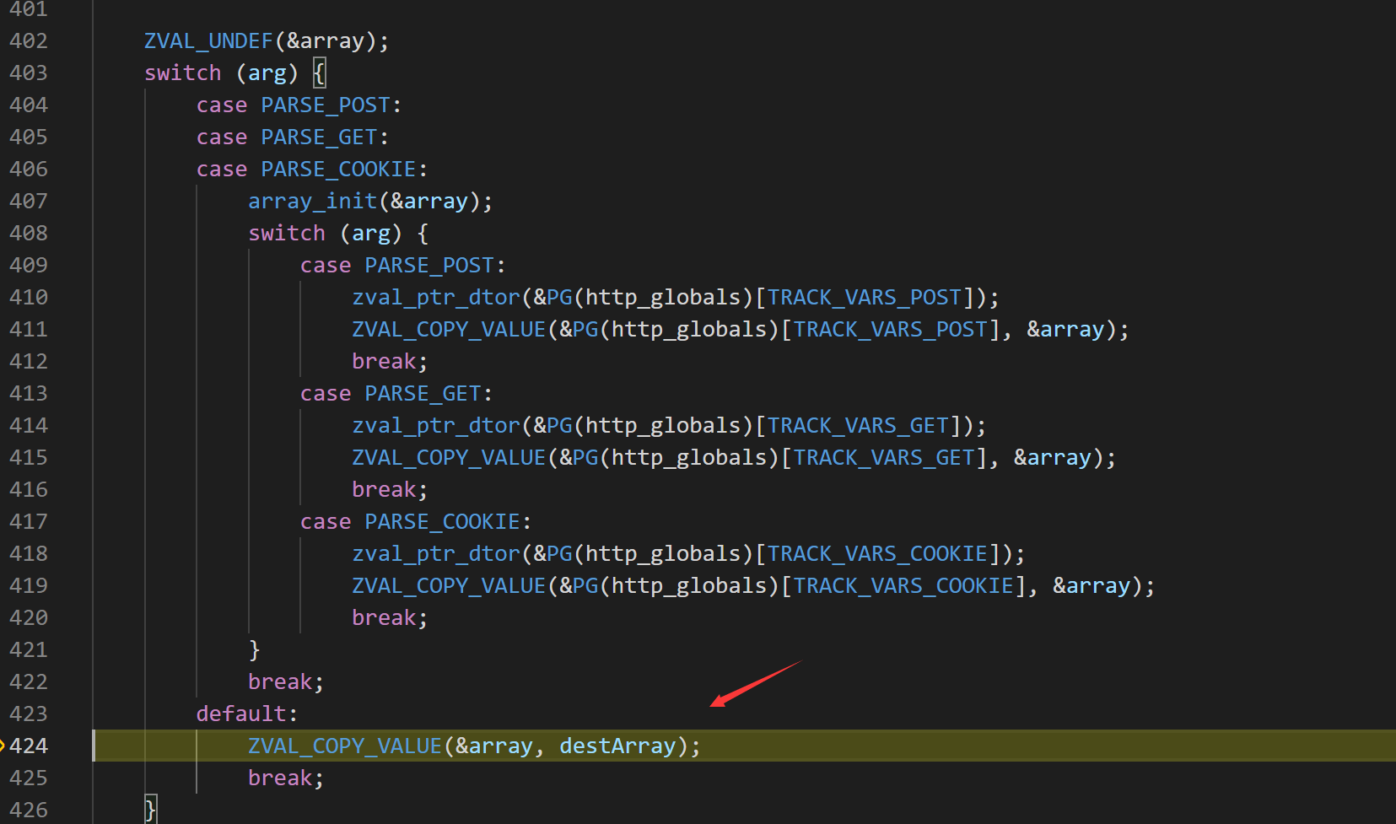Click the break statement on line 420

coord(390,617)
